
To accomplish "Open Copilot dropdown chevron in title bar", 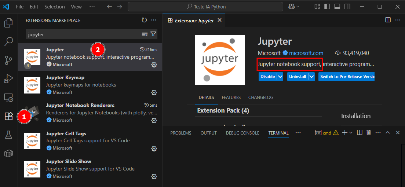I will [298, 7].
